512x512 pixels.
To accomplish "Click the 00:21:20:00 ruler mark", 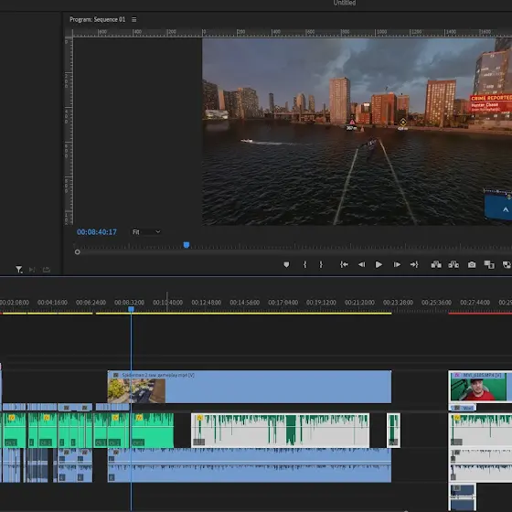I will (x=359, y=303).
